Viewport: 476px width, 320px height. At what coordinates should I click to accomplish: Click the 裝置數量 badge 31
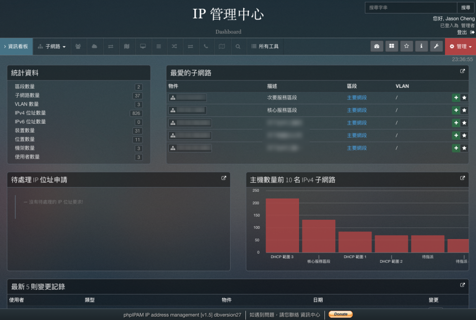point(137,131)
